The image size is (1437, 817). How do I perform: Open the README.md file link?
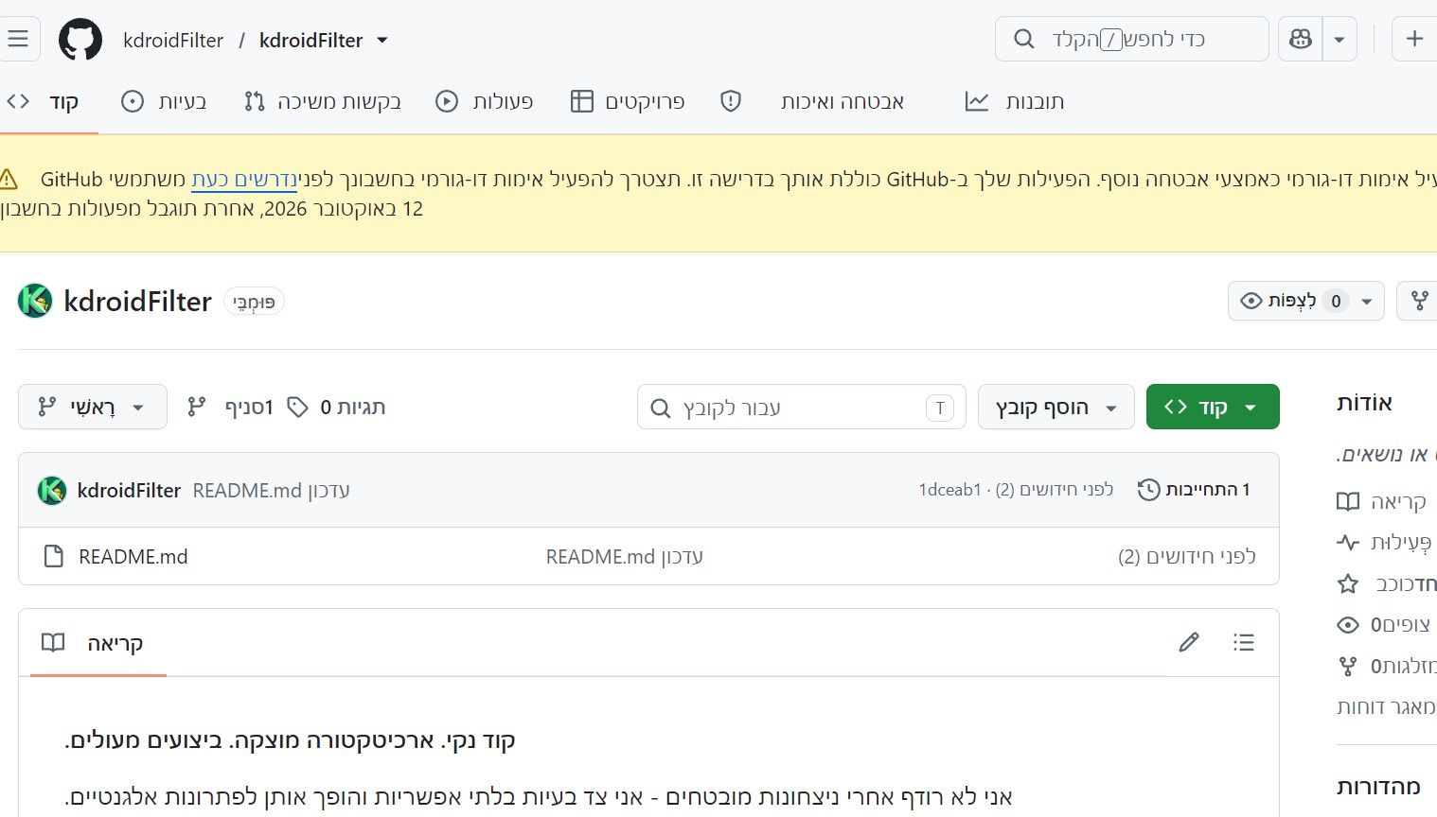tap(133, 556)
